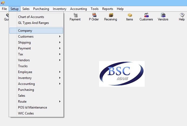Close the open Setup menu
Viewport: 187px width, 126px height.
pyautogui.click(x=15, y=9)
